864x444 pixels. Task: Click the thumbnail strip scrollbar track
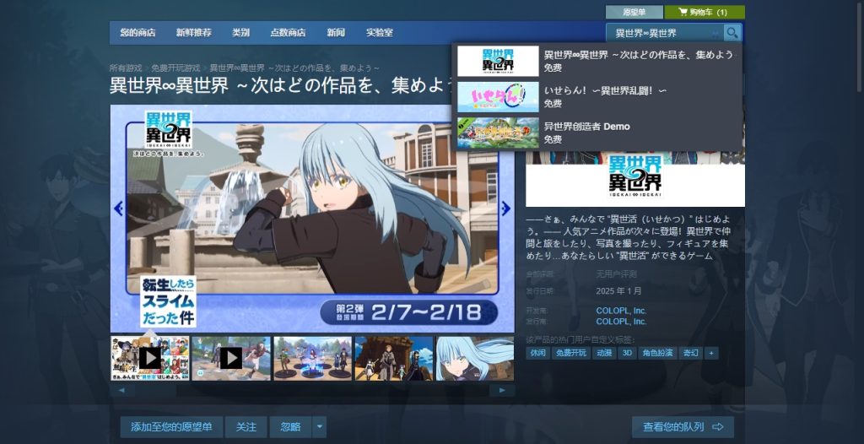(x=312, y=391)
